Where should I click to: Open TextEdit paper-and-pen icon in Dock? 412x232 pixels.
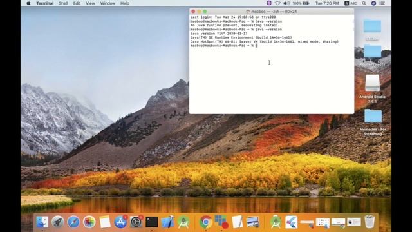tap(237, 222)
